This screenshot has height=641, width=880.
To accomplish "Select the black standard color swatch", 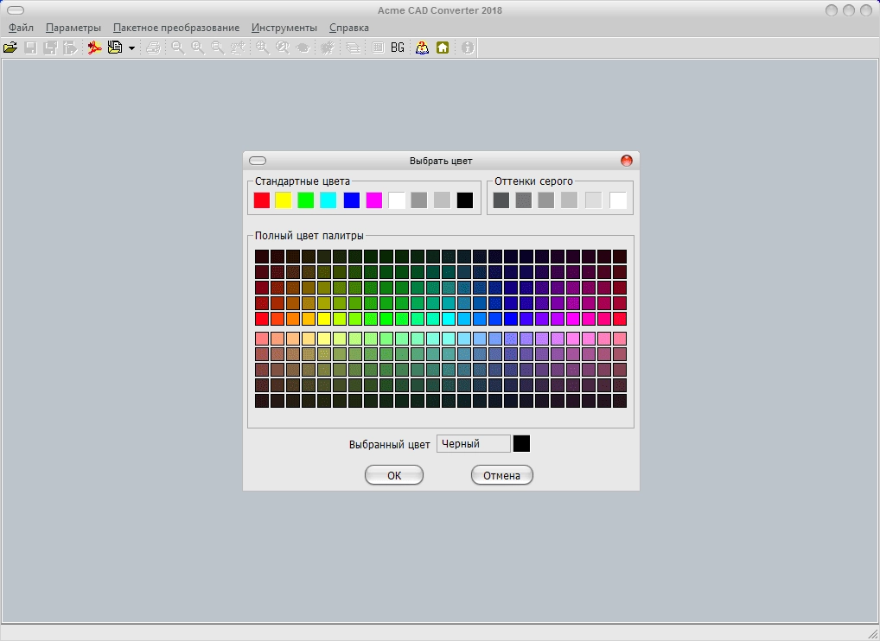I will (x=465, y=200).
